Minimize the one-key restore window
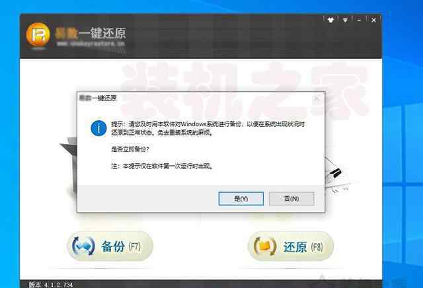Viewport: 423px width, 288px height. coord(359,20)
